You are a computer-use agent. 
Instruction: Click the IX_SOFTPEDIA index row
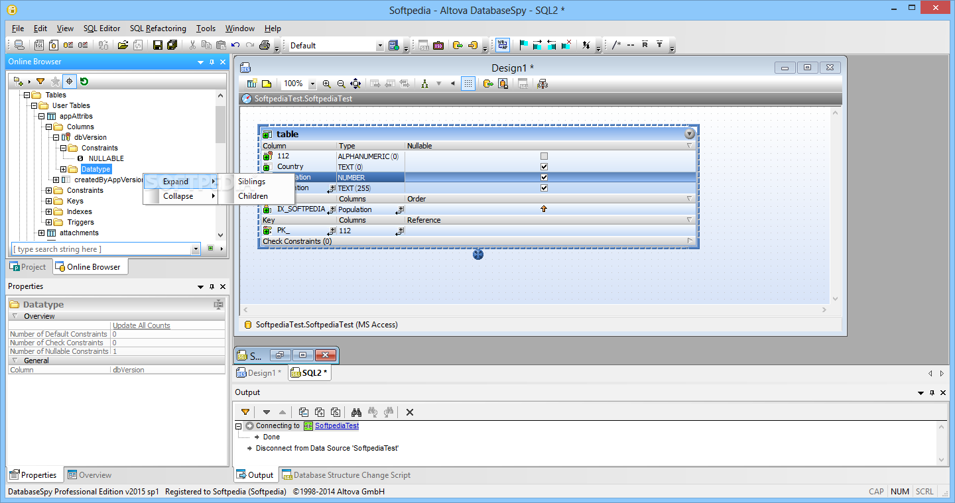tap(477, 209)
